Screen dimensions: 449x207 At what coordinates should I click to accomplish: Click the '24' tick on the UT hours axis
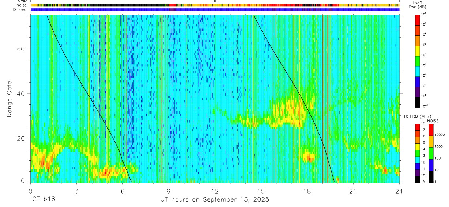click(399, 191)
